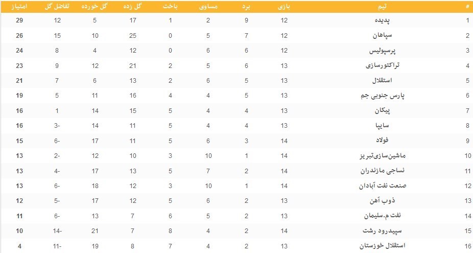Click the گل زده column header

(x=132, y=6)
